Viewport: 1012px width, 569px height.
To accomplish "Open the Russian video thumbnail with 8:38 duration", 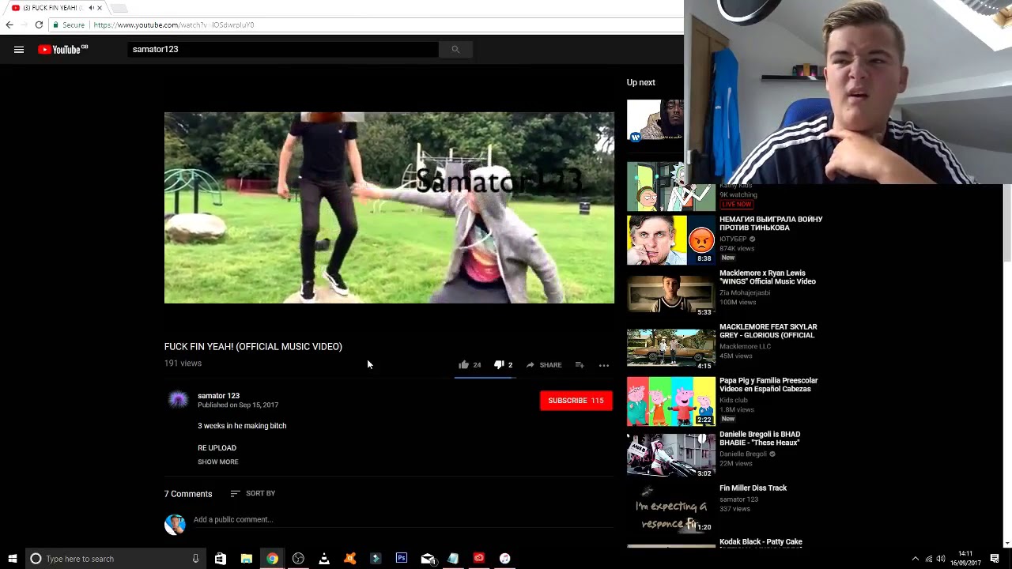I will click(x=671, y=240).
